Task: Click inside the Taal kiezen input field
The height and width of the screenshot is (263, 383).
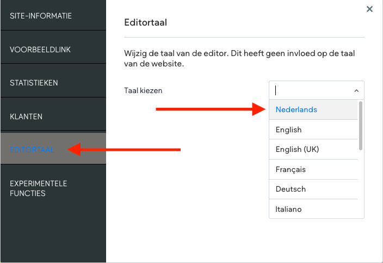Action: pyautogui.click(x=311, y=90)
